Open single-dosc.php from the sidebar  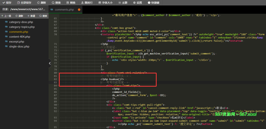[x=19, y=47]
